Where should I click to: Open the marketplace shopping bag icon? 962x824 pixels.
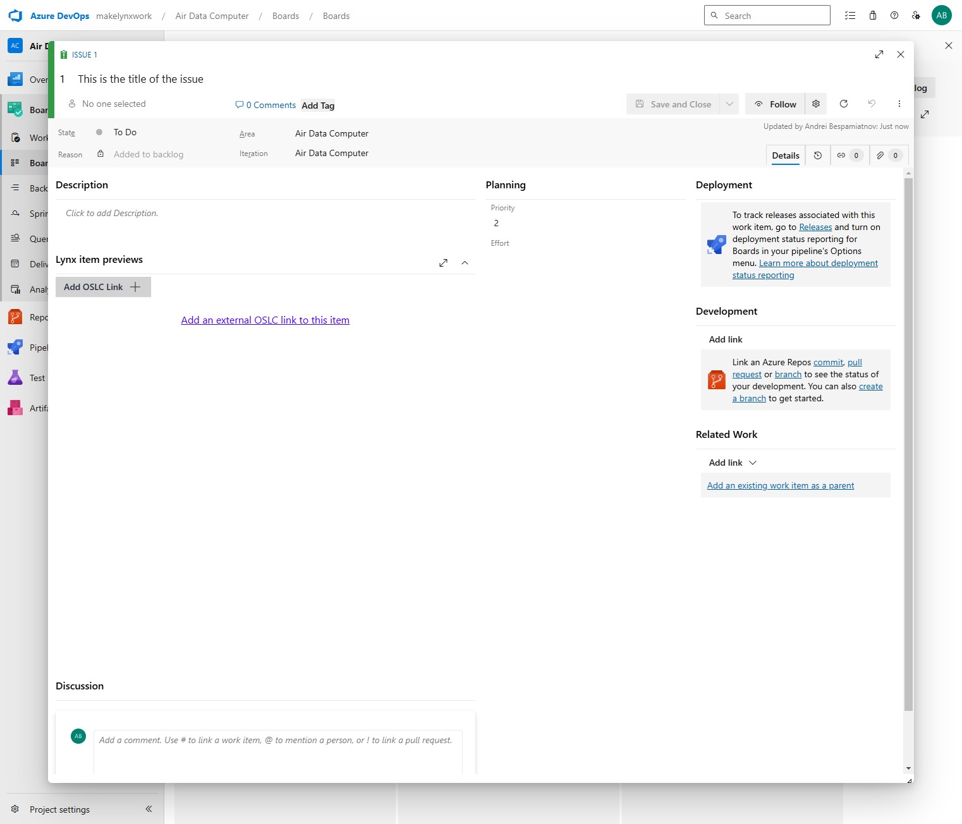pos(872,16)
